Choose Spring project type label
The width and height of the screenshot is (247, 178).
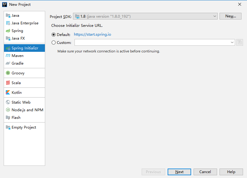[17, 31]
